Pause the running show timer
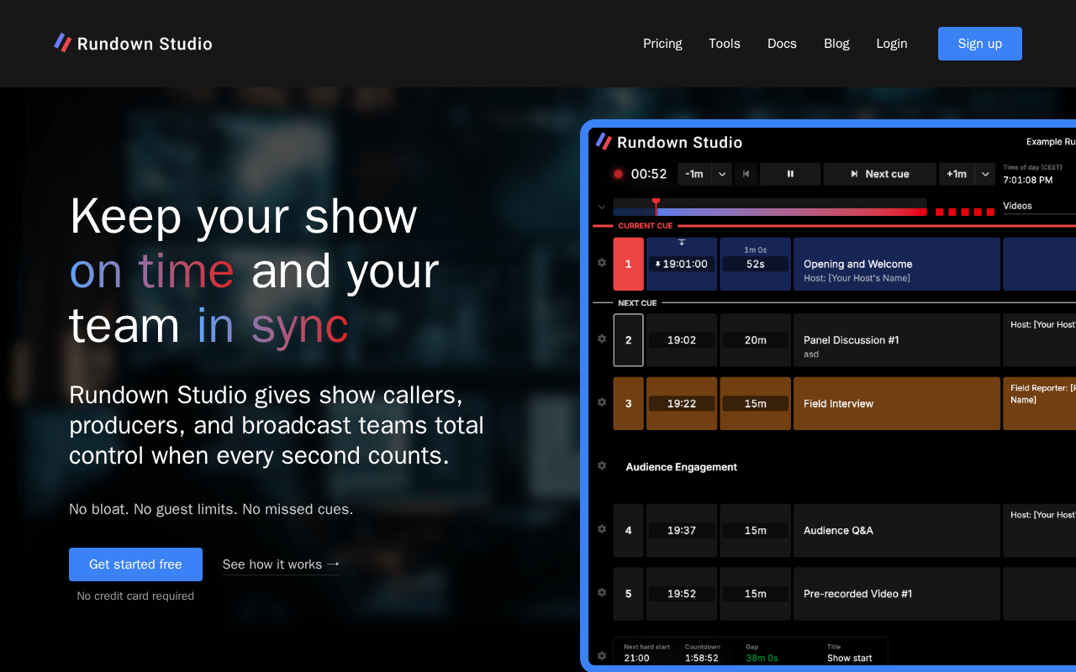Viewport: 1076px width, 672px height. (x=790, y=174)
